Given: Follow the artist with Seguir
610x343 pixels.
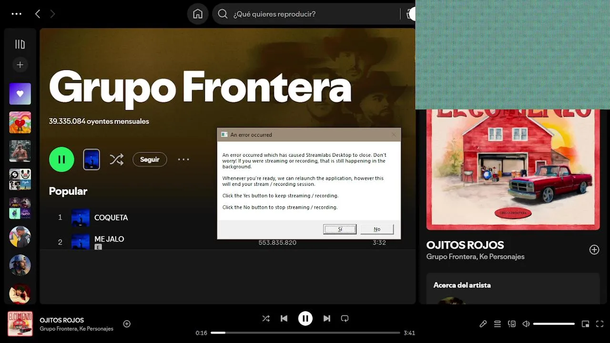Looking at the screenshot, I should (150, 160).
